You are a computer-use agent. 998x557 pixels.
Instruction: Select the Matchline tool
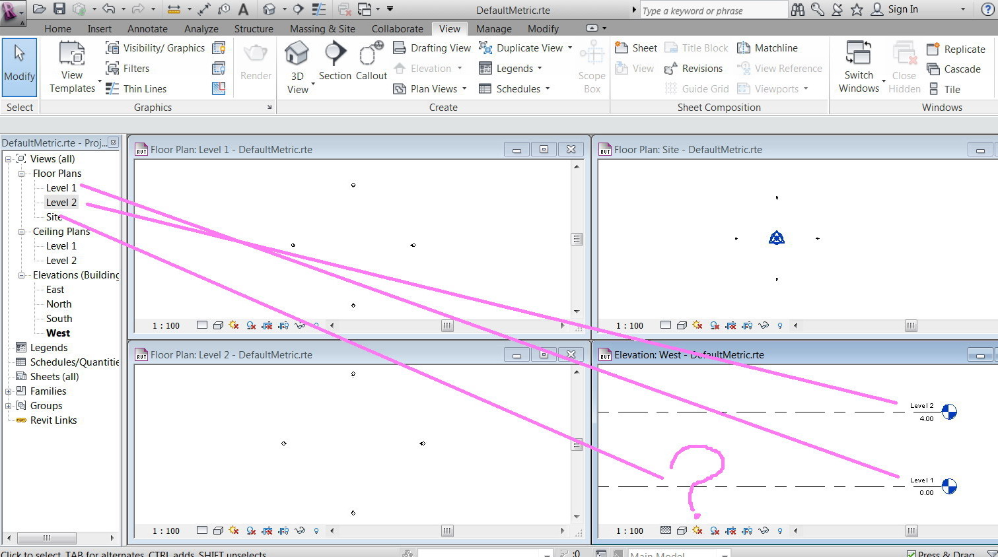click(767, 48)
